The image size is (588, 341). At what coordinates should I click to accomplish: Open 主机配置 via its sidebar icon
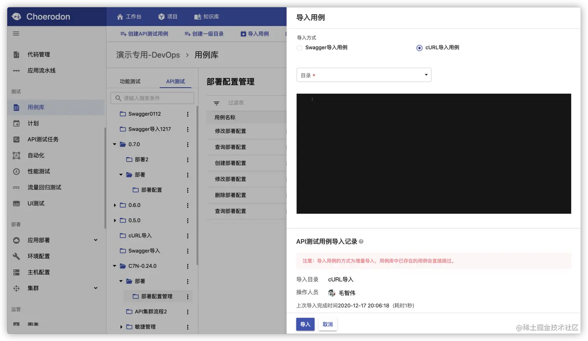tap(17, 272)
